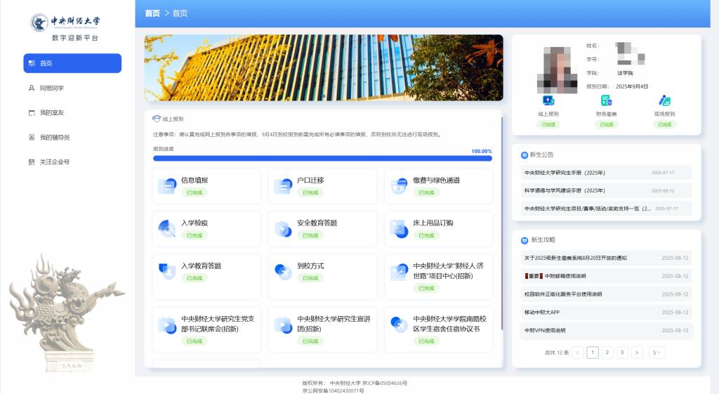Viewport: 719px width, 394px height.
Task: Open the 研究生党支部书记联席会 video icon
Action: click(x=167, y=324)
